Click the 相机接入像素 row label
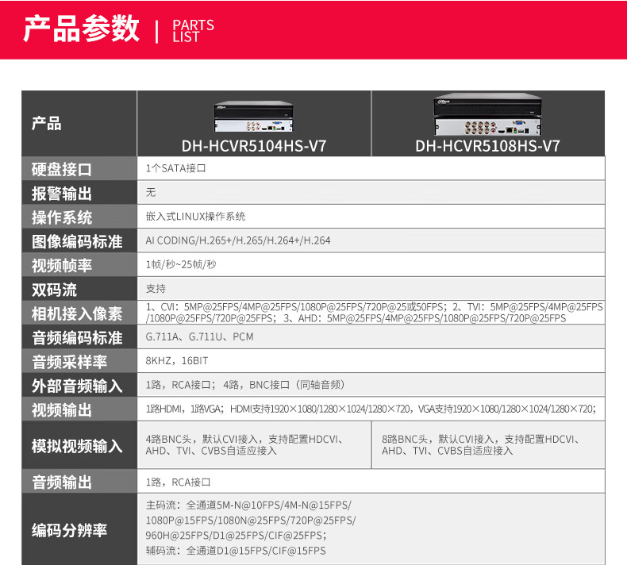Image resolution: width=627 pixels, height=565 pixels. [77, 313]
